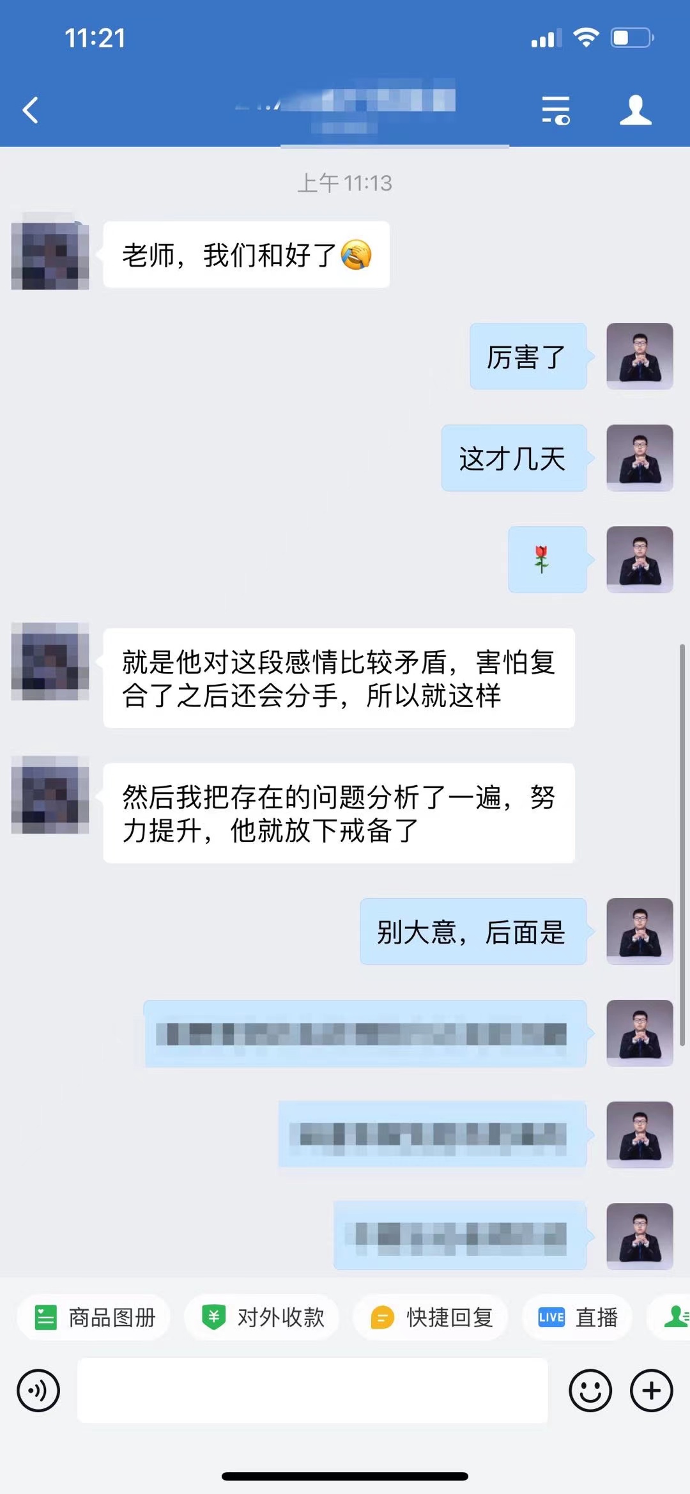Select the 这才几天 message bubble
Image resolution: width=690 pixels, height=1494 pixels.
[x=514, y=458]
